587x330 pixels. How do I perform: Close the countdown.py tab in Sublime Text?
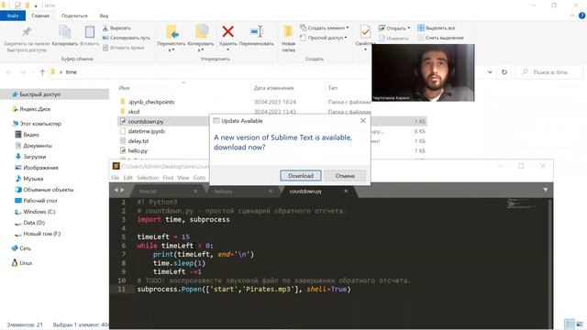[346, 192]
